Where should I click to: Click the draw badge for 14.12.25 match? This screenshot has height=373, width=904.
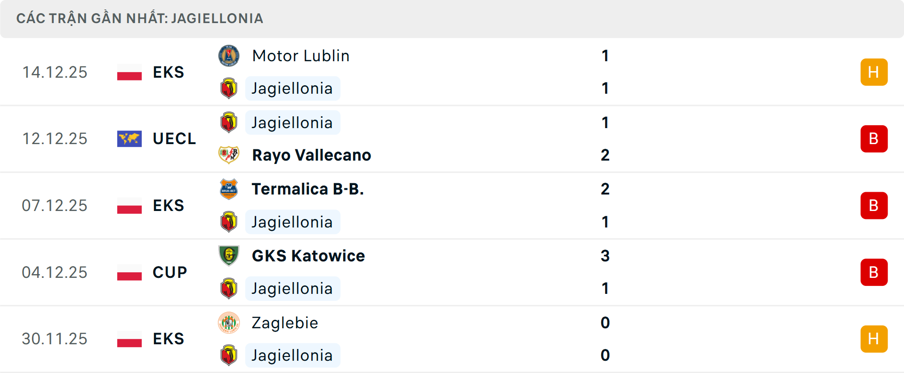point(873,72)
